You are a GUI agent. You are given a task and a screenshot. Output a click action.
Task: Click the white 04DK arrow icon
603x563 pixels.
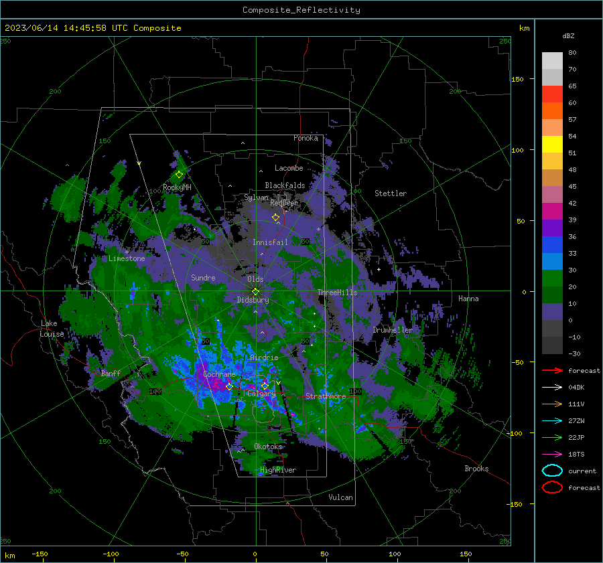tap(552, 387)
